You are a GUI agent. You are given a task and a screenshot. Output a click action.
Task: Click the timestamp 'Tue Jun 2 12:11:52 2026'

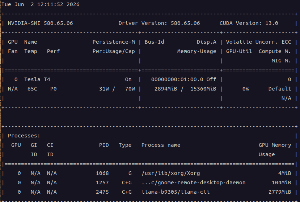coord(41,4)
